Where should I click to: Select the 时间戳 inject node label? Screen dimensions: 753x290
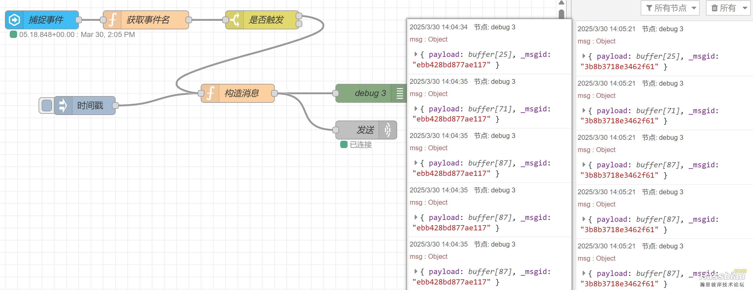click(90, 106)
